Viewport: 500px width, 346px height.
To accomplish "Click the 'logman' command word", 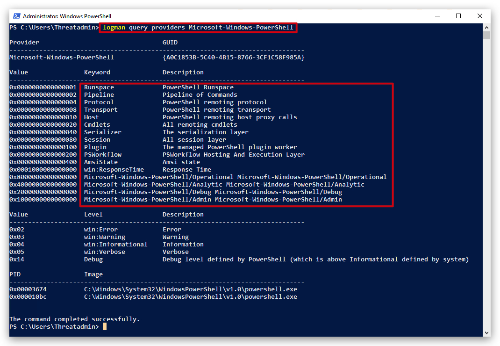I will (x=114, y=28).
